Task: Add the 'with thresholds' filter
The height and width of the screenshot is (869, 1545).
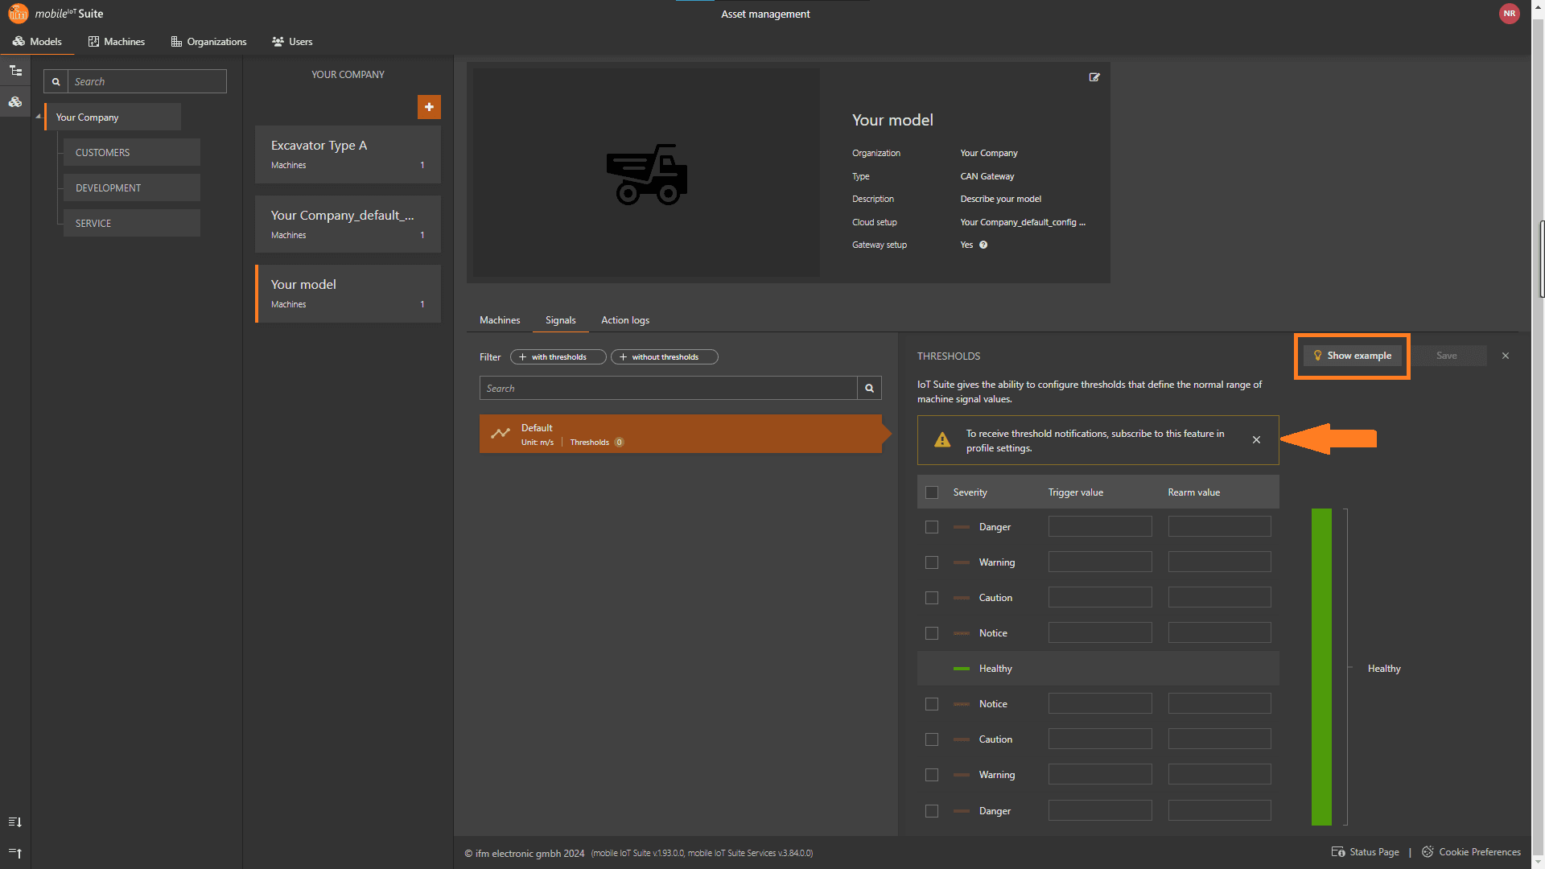Action: pos(558,357)
